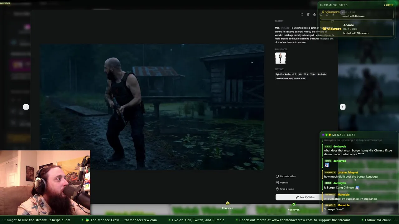Click the 720p resolution tag
This screenshot has width=399, height=224.
(313, 74)
